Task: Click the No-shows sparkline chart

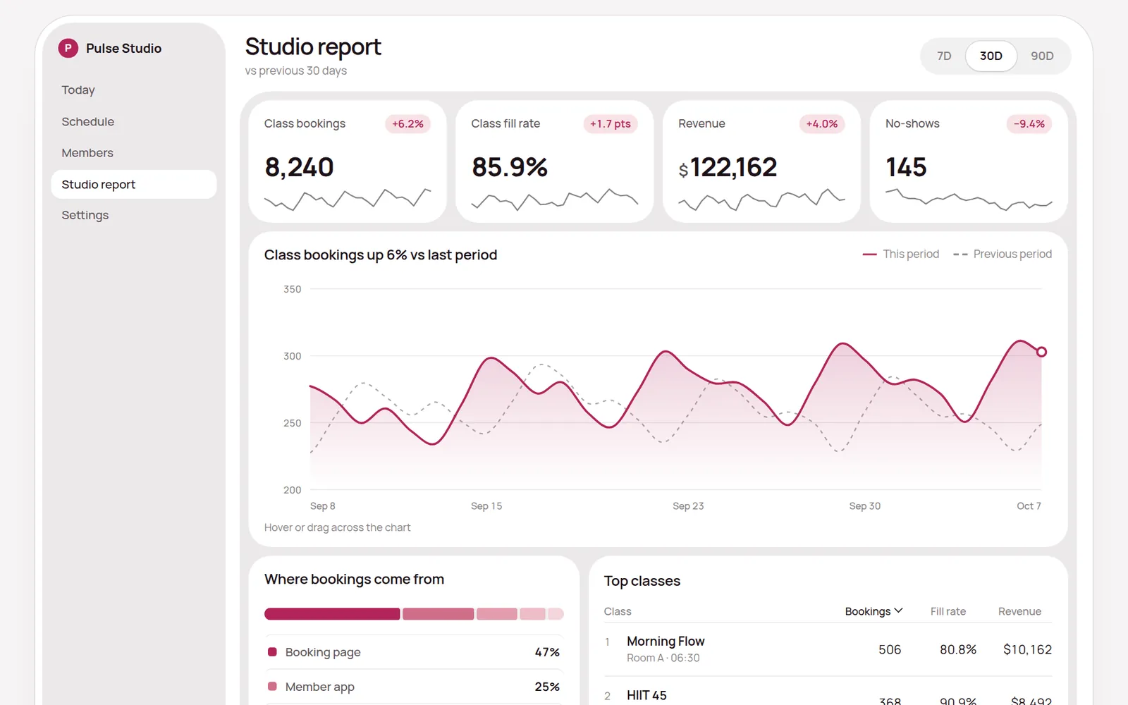Action: 969,200
